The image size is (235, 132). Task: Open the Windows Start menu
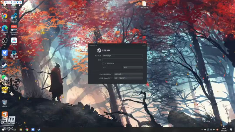tap(3, 129)
